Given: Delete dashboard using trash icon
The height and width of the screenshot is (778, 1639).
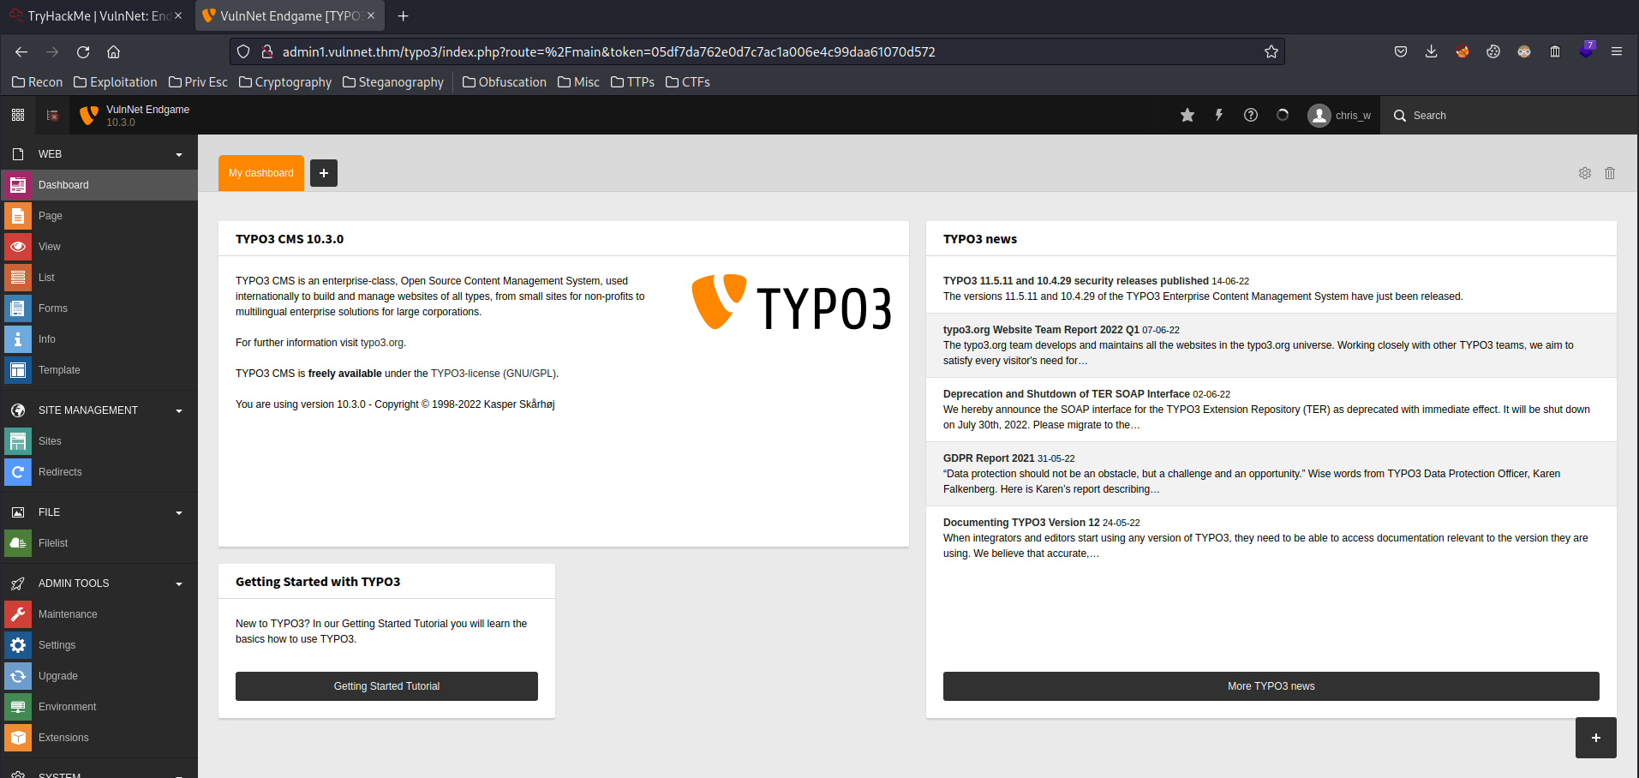Looking at the screenshot, I should pos(1610,173).
